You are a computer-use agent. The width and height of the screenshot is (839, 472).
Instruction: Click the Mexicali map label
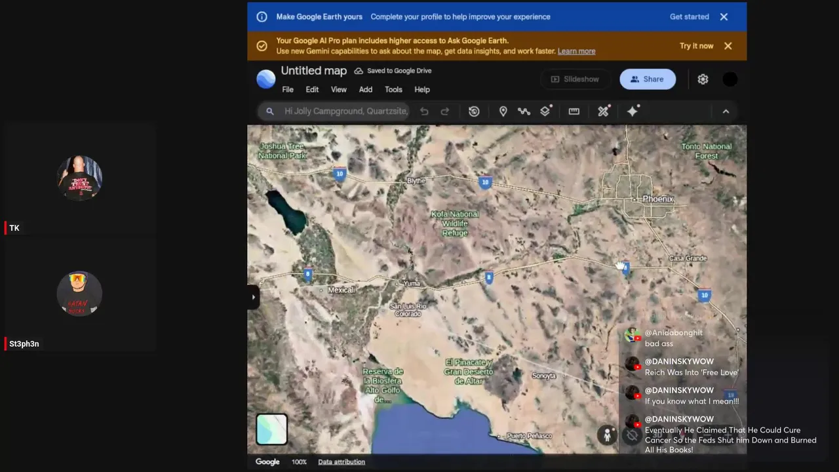click(341, 290)
